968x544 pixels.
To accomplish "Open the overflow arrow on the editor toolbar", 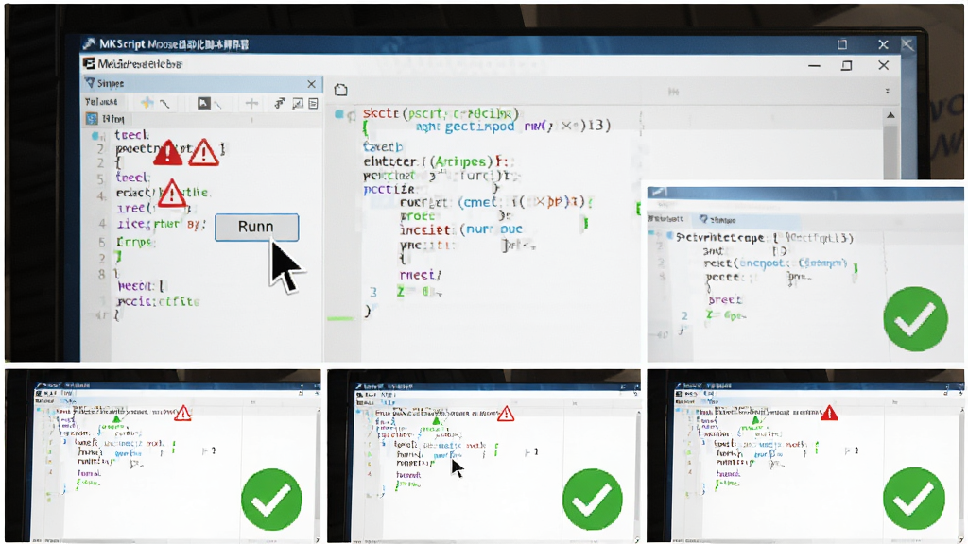I will pyautogui.click(x=887, y=91).
